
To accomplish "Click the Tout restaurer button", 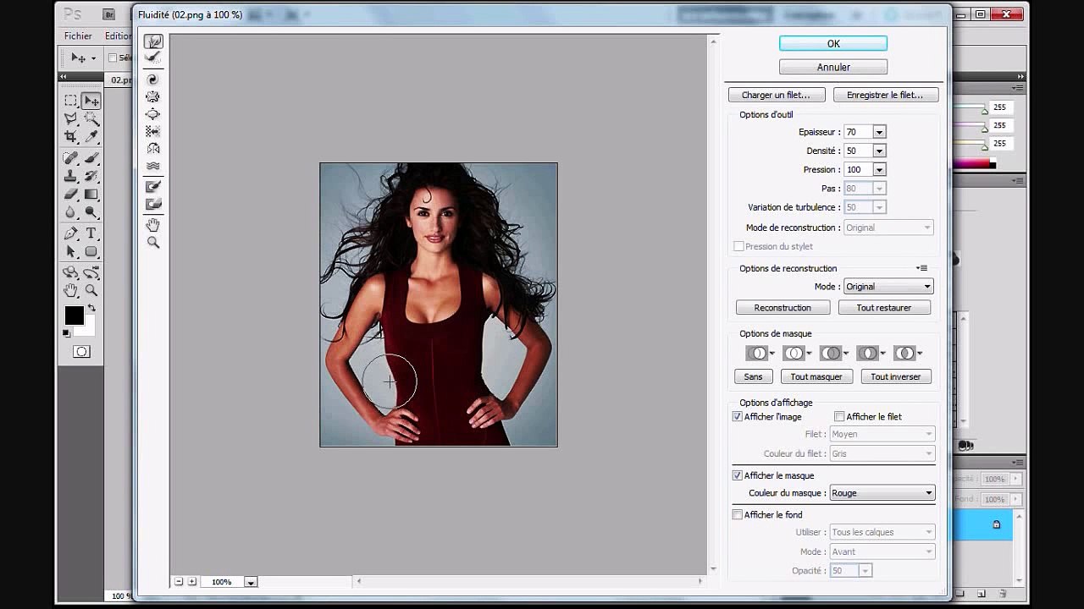I will point(884,308).
